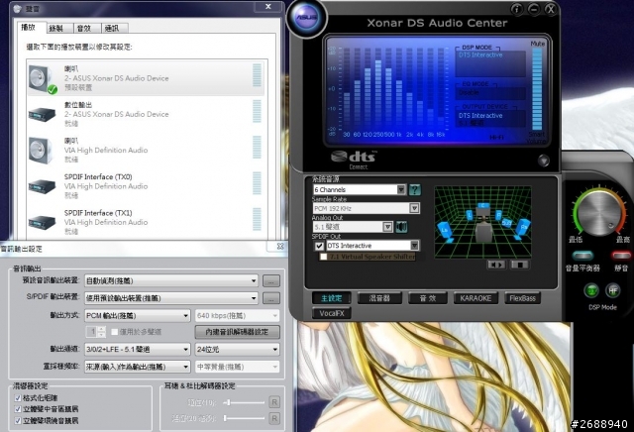Open the KARAOKE tab

coord(475,298)
